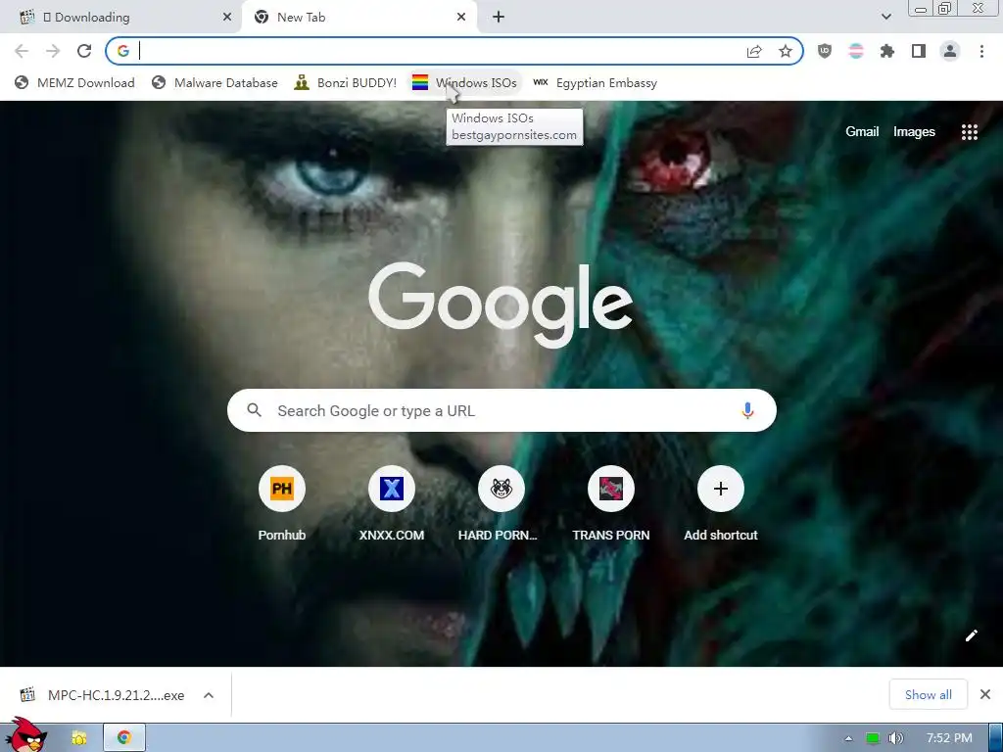
Task: Click the magnifier icon in the search box
Action: coord(254,410)
